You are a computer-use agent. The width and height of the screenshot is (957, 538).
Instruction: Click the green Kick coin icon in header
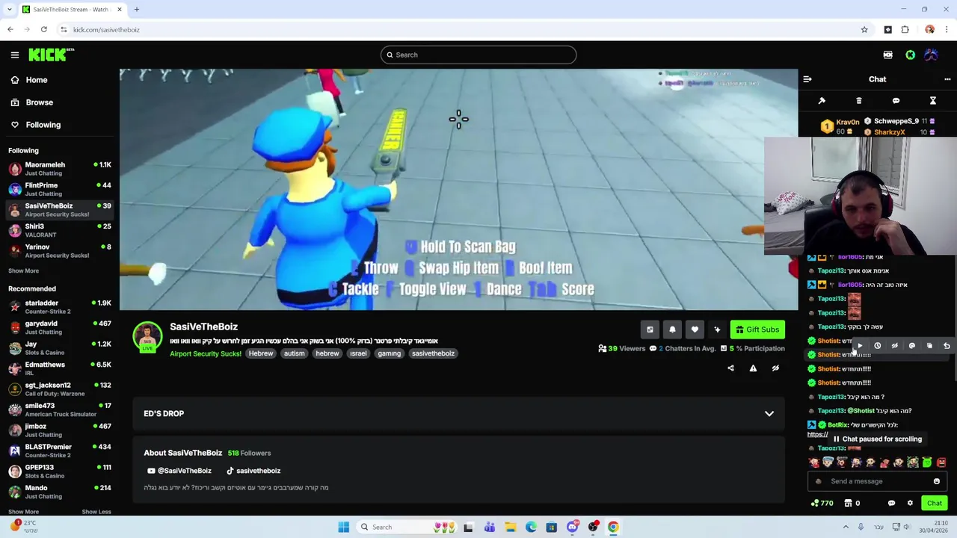pyautogui.click(x=910, y=55)
